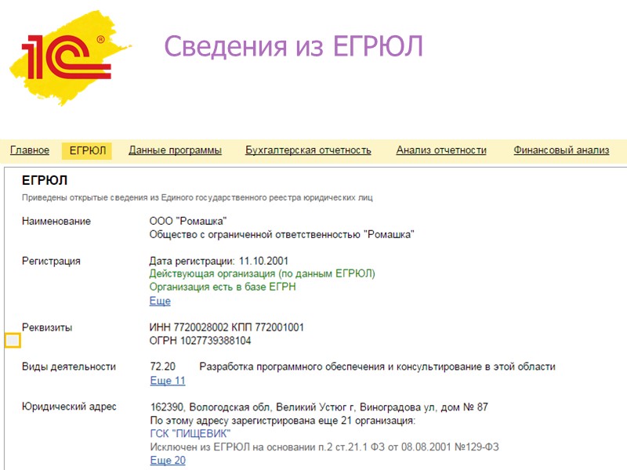Click the ООО "Ромашка" short name
This screenshot has width=627, height=470.
click(x=188, y=221)
